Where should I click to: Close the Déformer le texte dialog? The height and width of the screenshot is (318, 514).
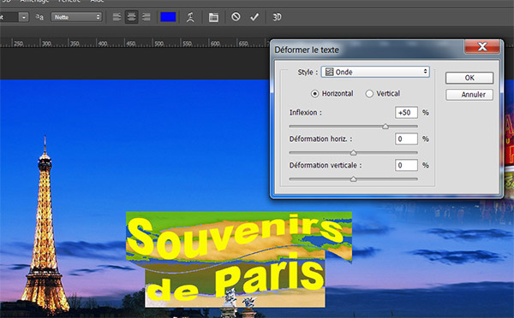point(482,46)
